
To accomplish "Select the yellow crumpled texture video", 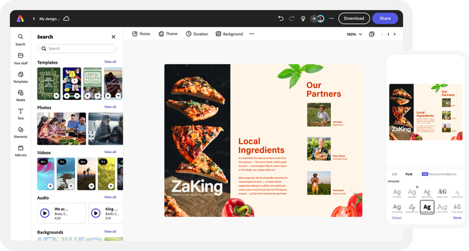I will pos(106,174).
